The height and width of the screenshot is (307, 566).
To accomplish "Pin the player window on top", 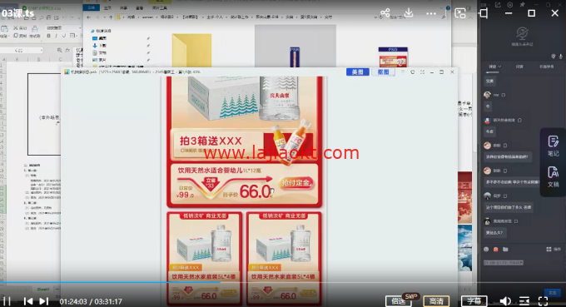I will pyautogui.click(x=484, y=13).
